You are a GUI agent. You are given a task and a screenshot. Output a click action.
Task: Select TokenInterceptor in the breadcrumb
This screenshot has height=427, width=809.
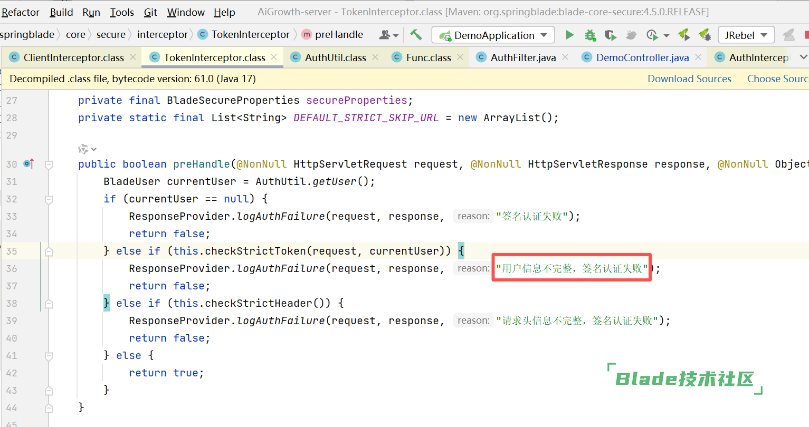[244, 34]
